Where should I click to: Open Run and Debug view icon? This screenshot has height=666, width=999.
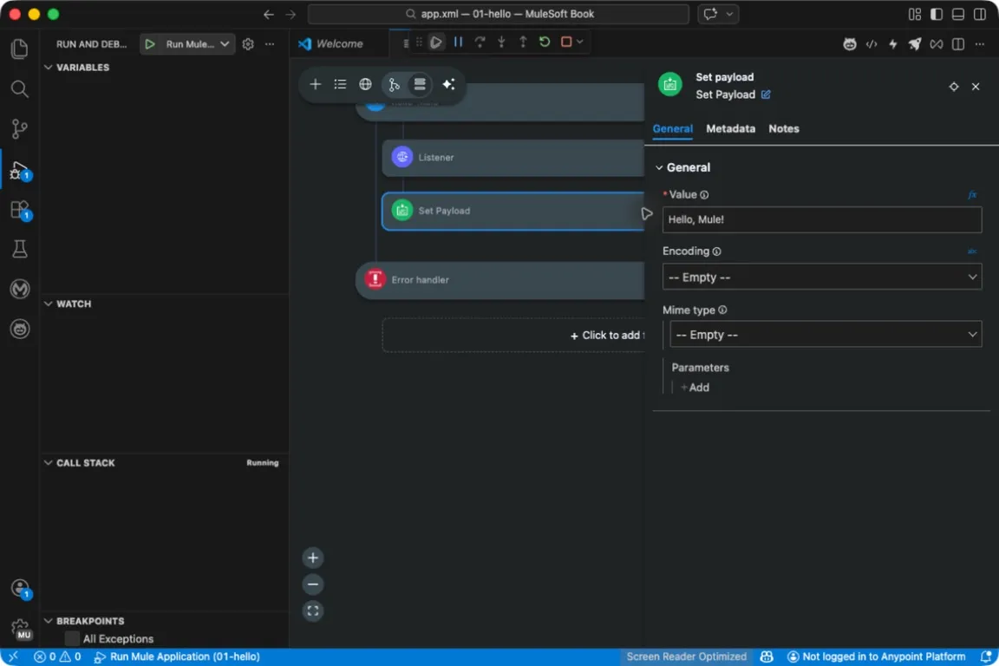(x=20, y=170)
